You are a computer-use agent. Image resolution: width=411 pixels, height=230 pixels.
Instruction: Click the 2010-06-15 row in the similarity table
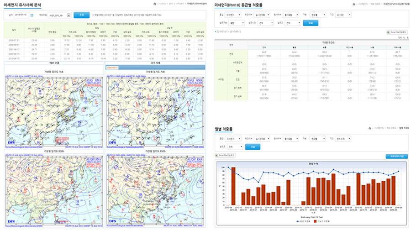(x=105, y=59)
